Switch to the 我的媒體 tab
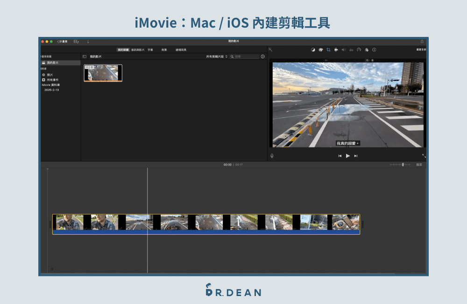The height and width of the screenshot is (304, 467). click(123, 50)
